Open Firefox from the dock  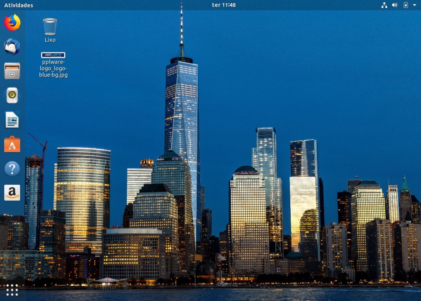click(x=12, y=23)
